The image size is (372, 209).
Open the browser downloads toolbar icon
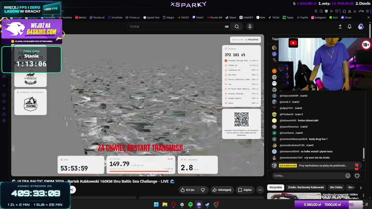(x=355, y=11)
